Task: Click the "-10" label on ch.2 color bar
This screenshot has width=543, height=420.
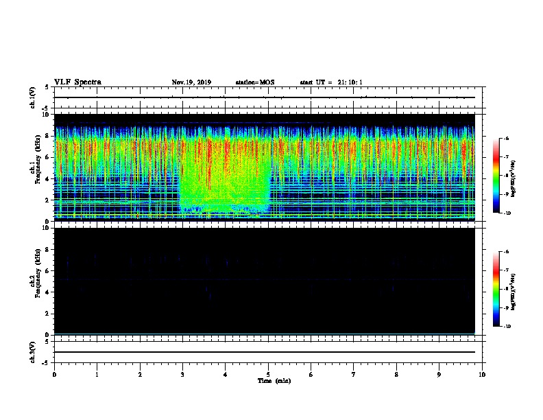Action: tap(507, 327)
